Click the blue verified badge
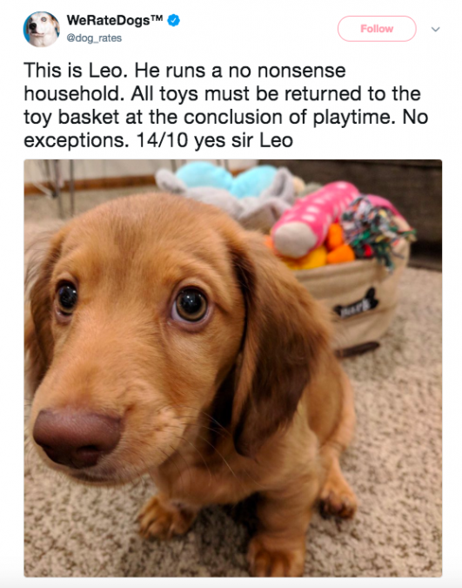Screen dimensions: 462x588 (173, 20)
